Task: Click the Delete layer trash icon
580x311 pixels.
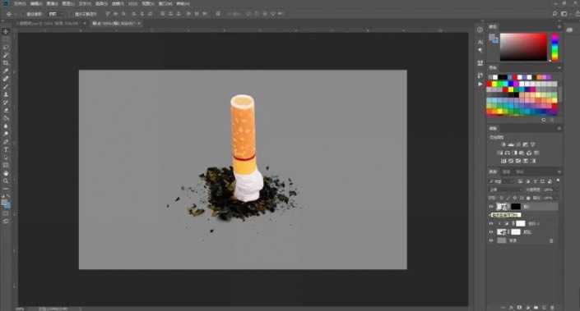Action: (x=552, y=307)
